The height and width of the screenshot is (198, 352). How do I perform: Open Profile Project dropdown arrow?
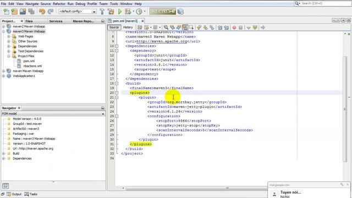[x=145, y=12]
